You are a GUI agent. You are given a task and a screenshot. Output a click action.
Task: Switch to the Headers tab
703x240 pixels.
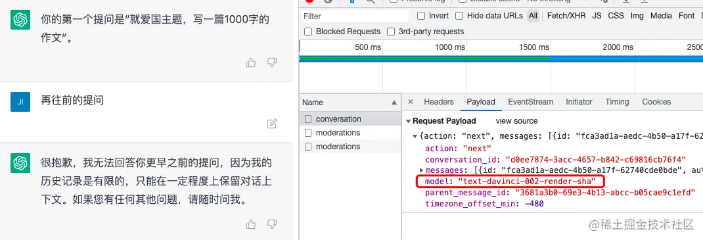click(439, 102)
